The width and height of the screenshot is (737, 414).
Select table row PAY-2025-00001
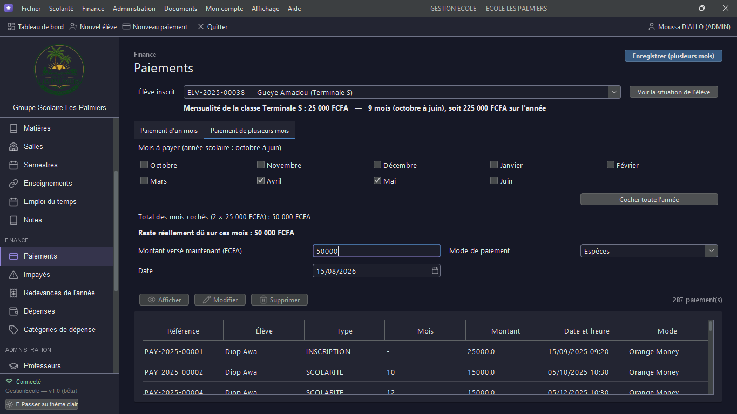[425, 352]
